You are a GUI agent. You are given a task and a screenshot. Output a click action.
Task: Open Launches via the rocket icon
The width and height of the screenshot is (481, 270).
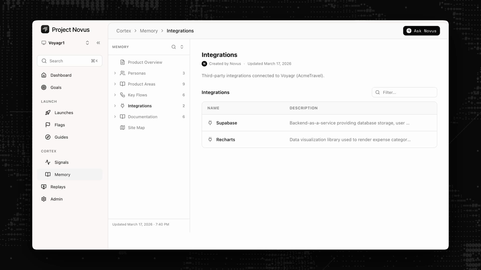48,113
